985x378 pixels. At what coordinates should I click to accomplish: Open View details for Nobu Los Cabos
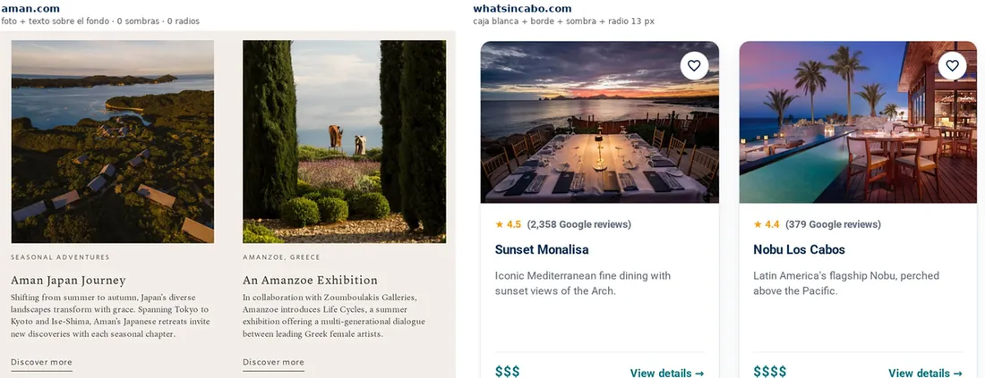(925, 373)
